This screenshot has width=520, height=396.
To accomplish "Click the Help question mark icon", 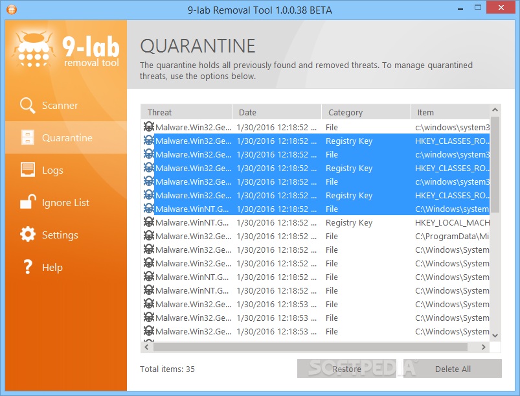I will pyautogui.click(x=28, y=267).
